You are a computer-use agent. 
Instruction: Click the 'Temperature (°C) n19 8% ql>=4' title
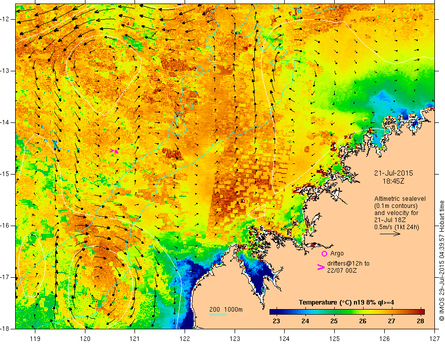pos(346,303)
